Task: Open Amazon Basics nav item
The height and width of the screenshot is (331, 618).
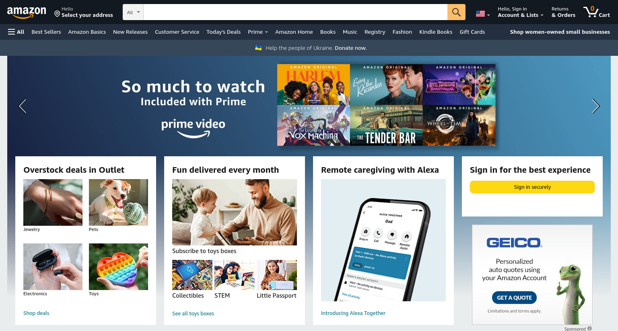Action: coord(87,32)
